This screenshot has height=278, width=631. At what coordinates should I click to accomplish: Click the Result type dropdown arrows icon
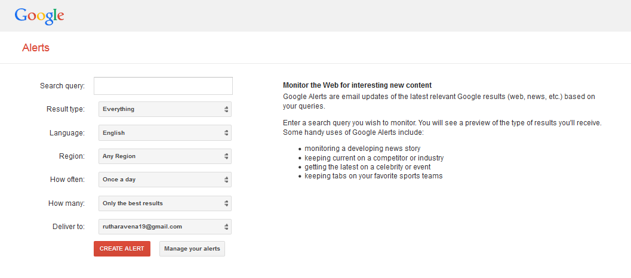(x=226, y=109)
